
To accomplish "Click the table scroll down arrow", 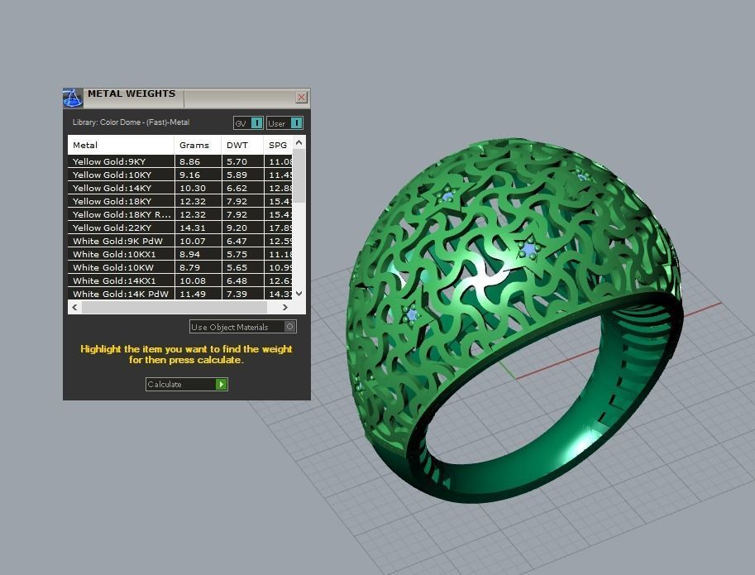I will [x=299, y=293].
